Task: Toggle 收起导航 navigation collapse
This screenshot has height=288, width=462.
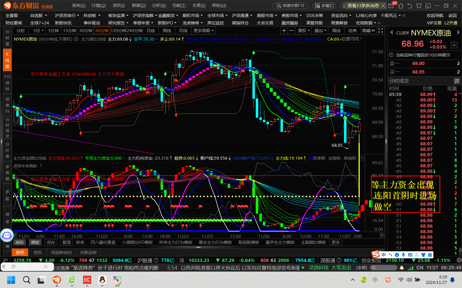Action: [435, 15]
